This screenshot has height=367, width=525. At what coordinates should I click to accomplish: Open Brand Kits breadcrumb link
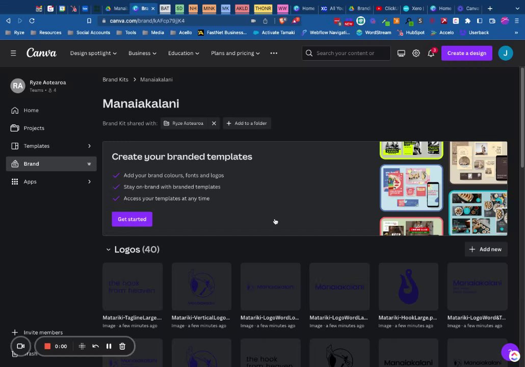click(x=116, y=80)
